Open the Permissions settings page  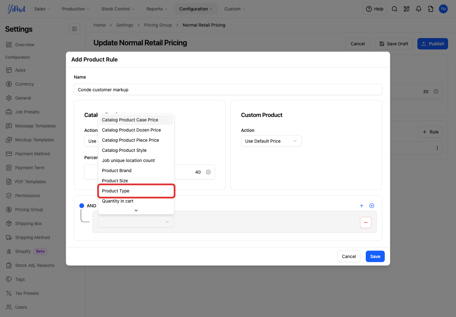[x=28, y=196]
